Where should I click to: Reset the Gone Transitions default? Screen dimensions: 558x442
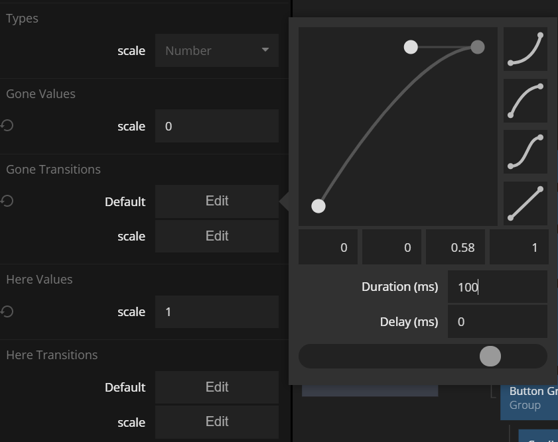pos(7,201)
